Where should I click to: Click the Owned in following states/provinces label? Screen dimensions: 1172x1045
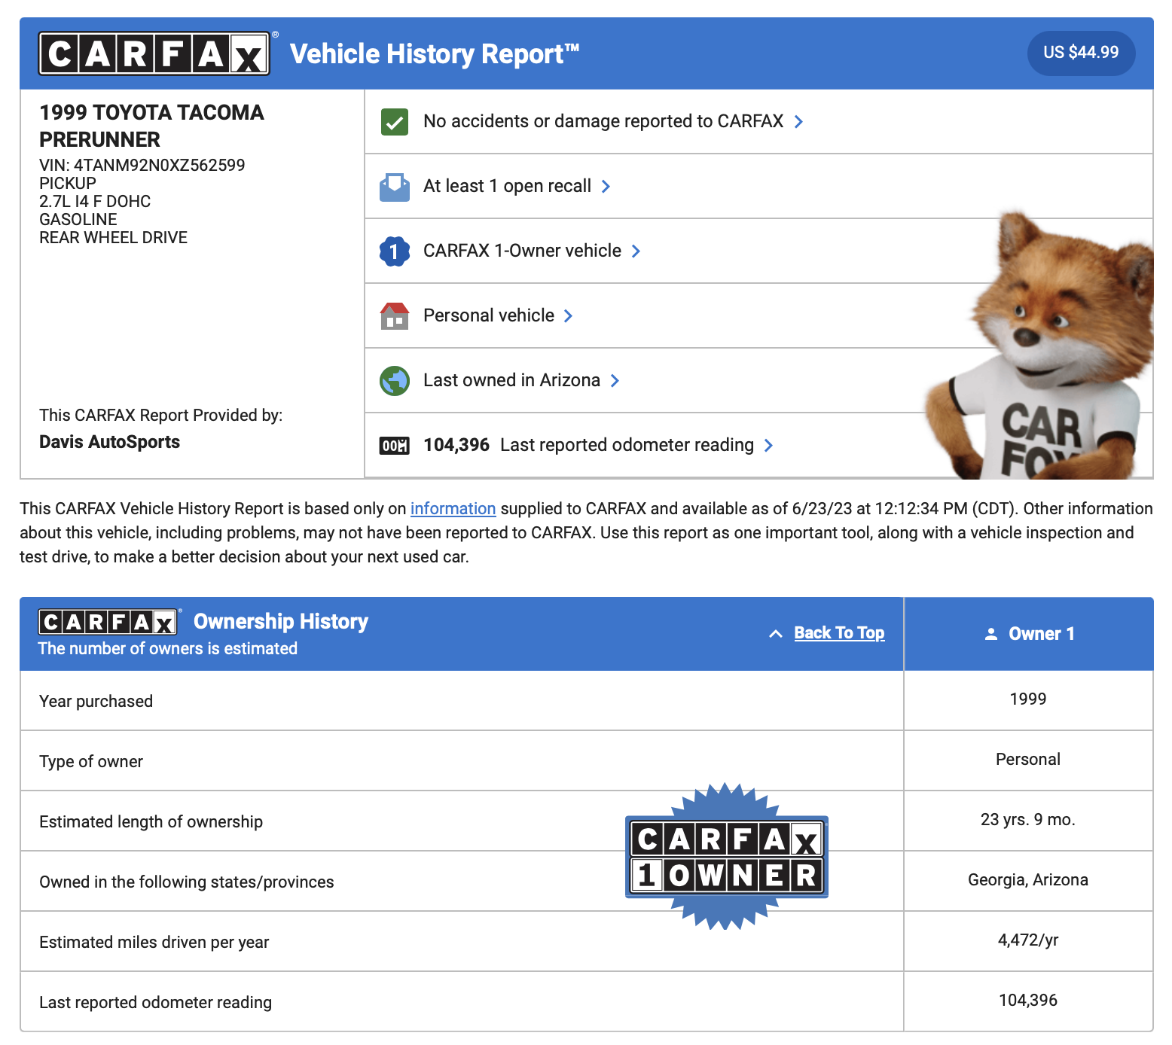(186, 882)
